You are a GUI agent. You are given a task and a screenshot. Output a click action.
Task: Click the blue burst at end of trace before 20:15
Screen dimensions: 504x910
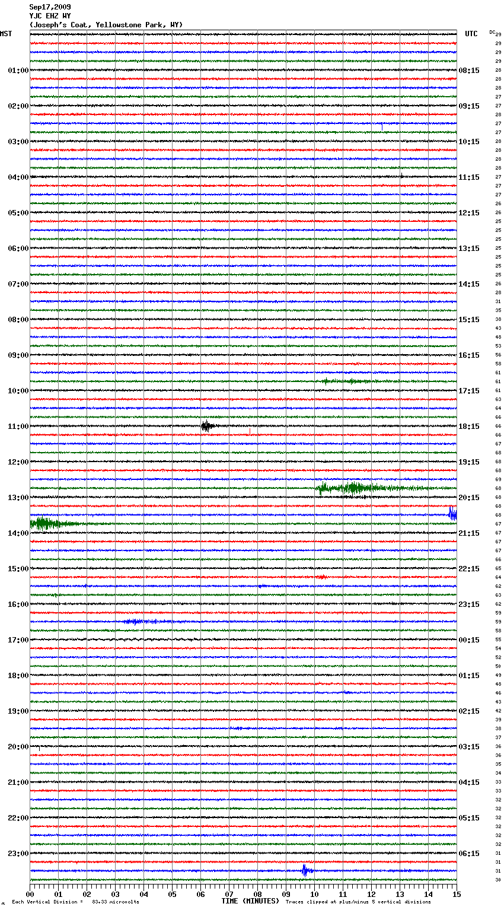point(452,514)
